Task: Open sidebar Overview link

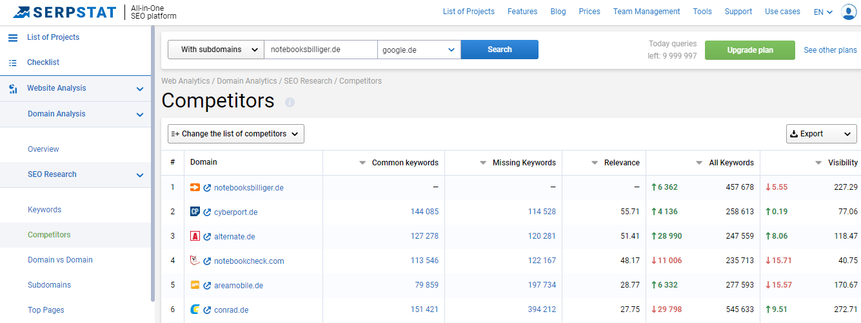Action: pos(43,149)
